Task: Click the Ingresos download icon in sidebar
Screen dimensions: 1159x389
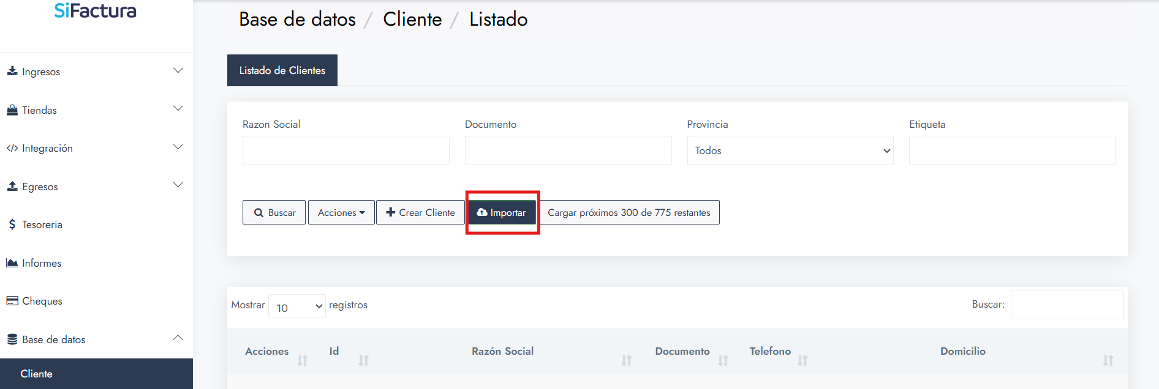Action: (12, 71)
